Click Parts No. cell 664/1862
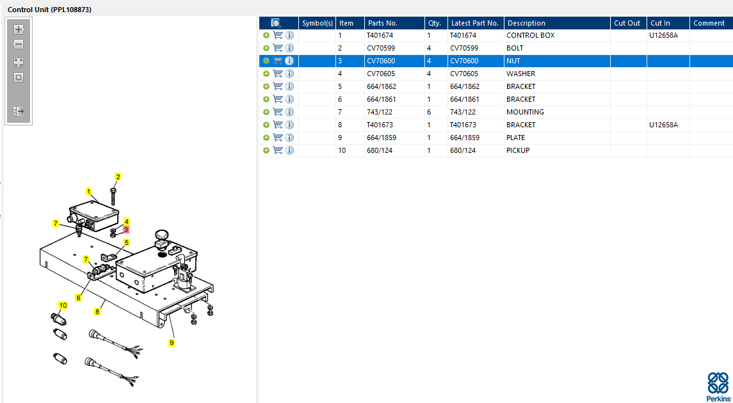The width and height of the screenshot is (733, 403). [x=394, y=86]
